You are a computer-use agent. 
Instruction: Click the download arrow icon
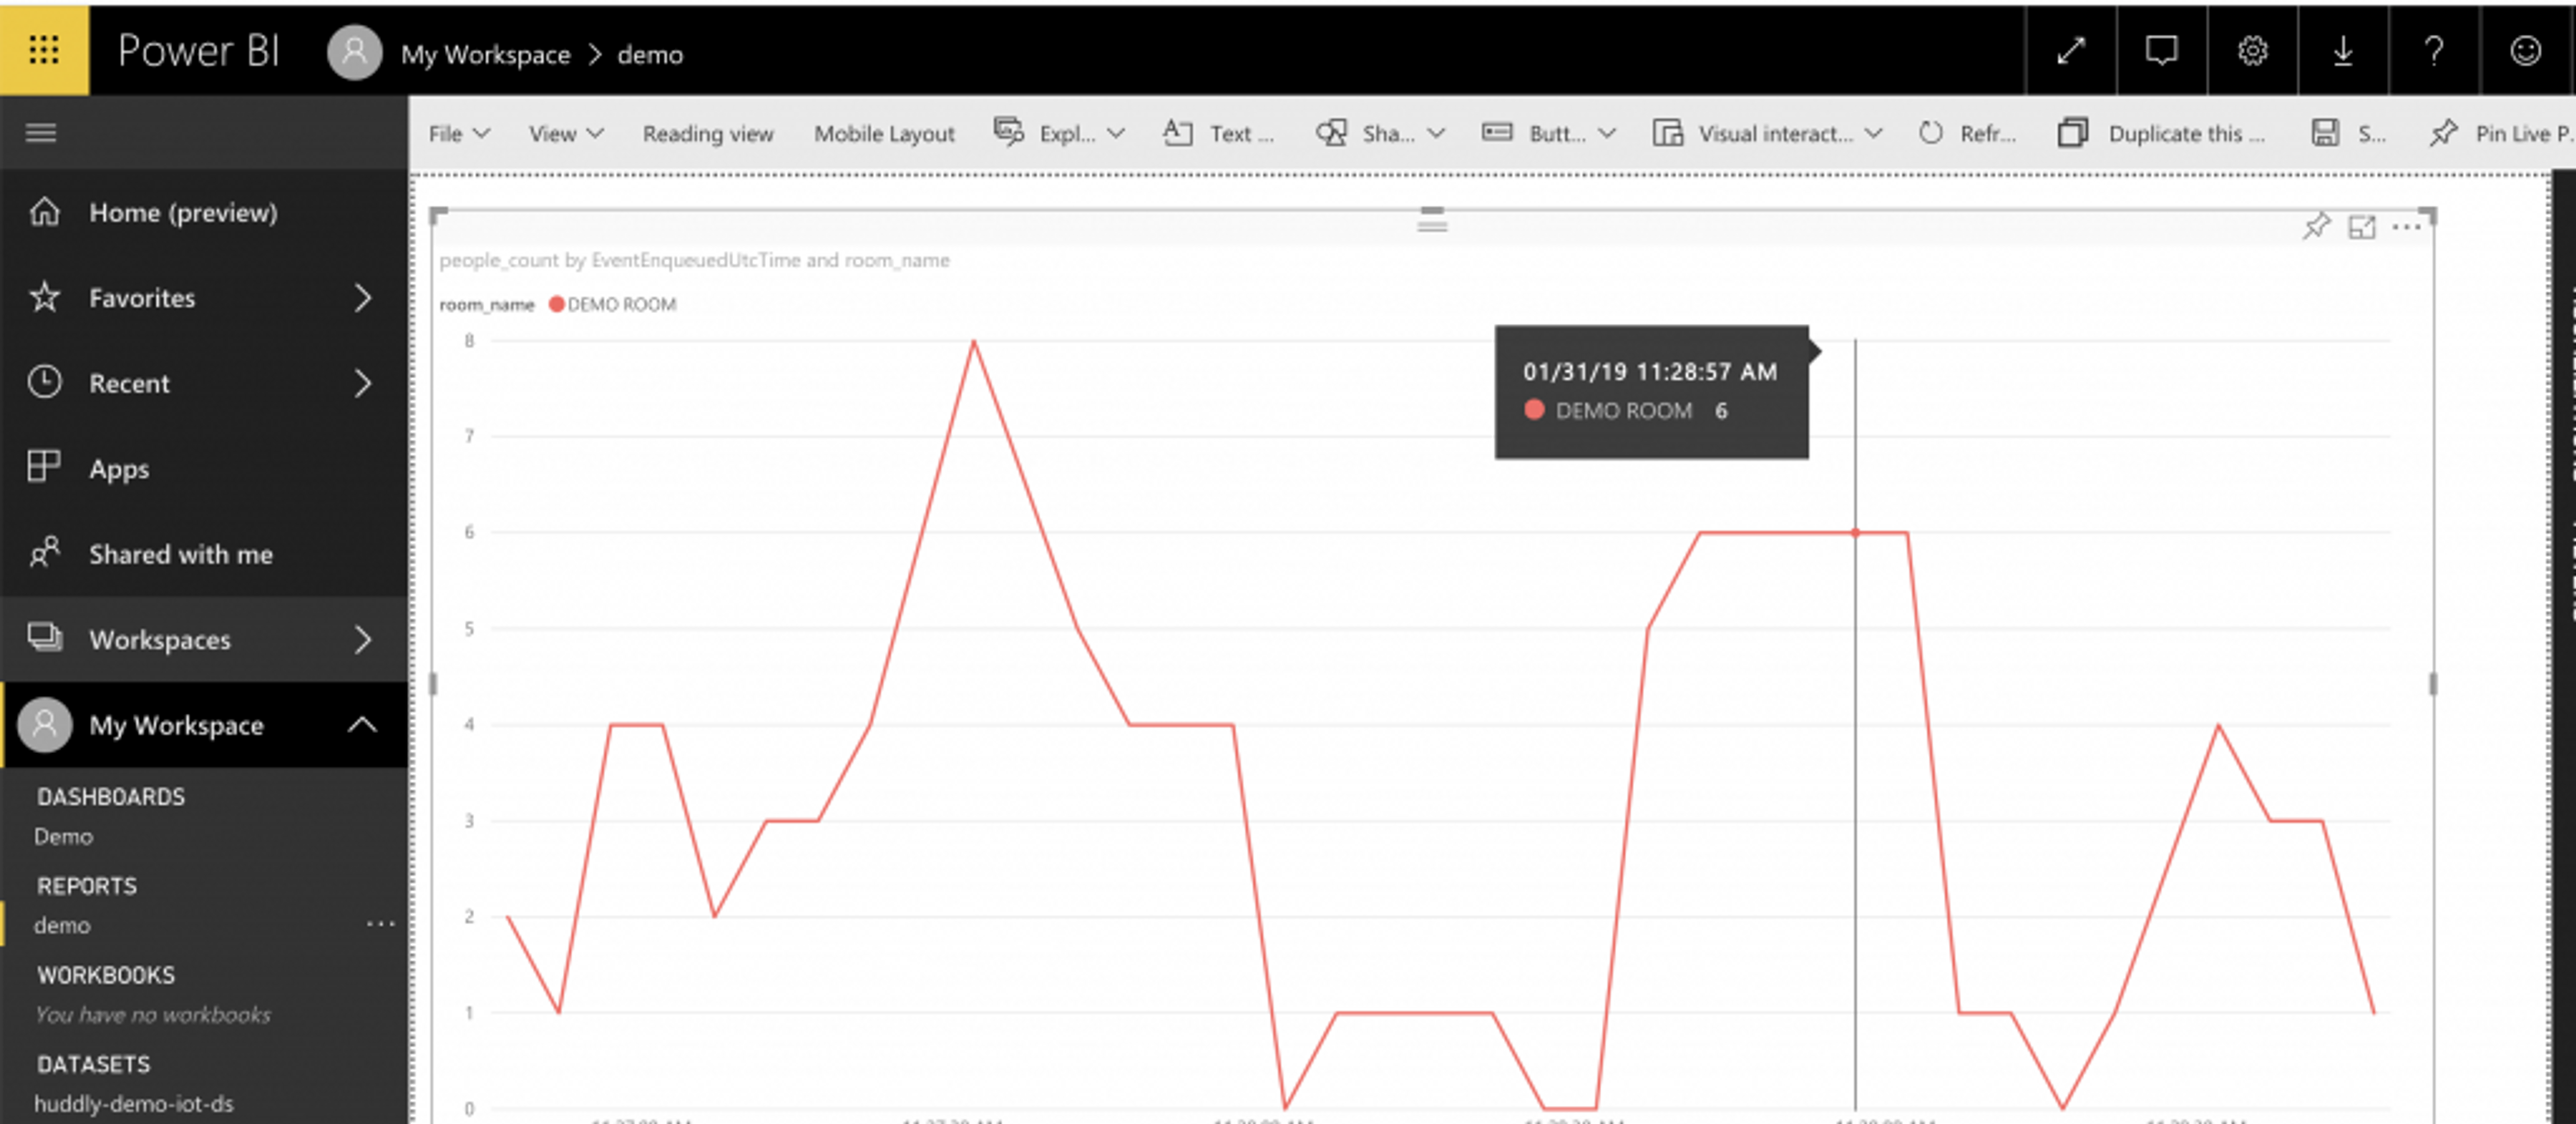point(2342,50)
